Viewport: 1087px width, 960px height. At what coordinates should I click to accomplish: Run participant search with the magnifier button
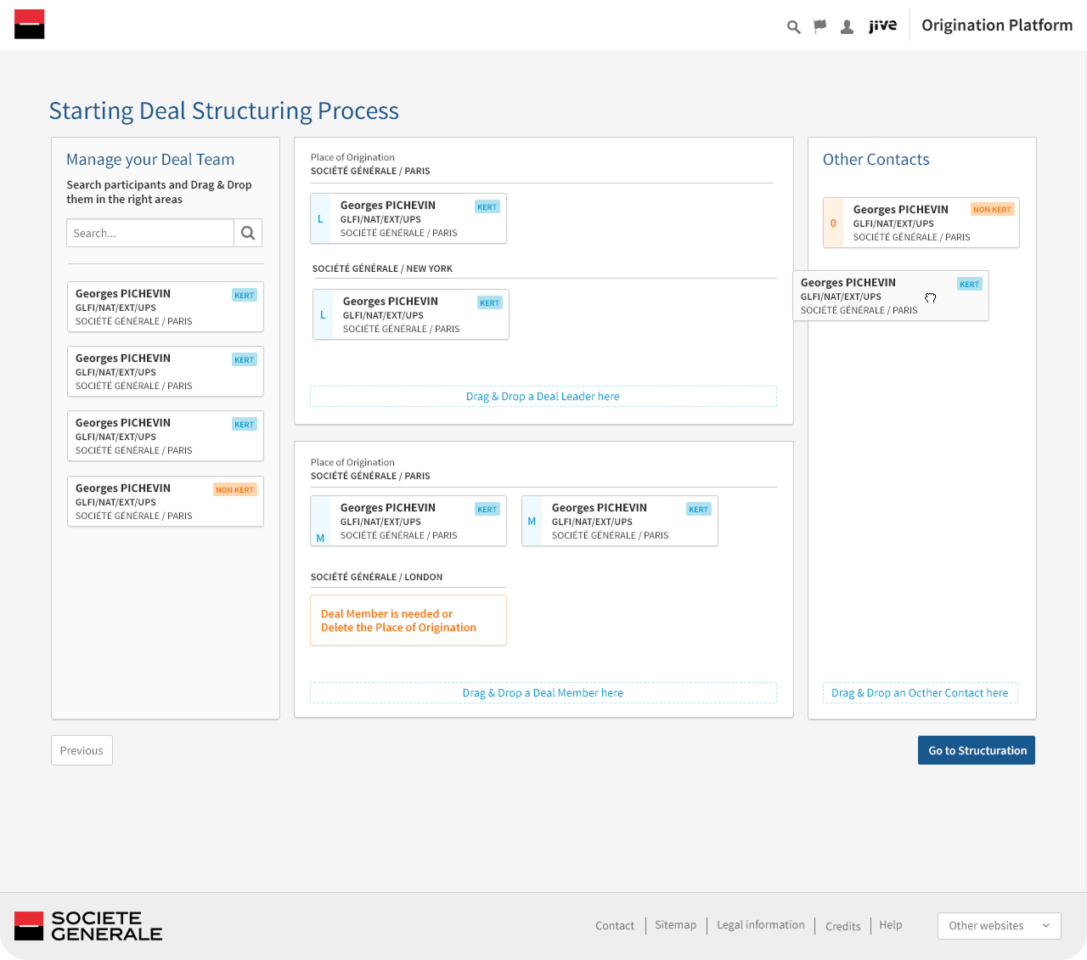click(x=248, y=233)
